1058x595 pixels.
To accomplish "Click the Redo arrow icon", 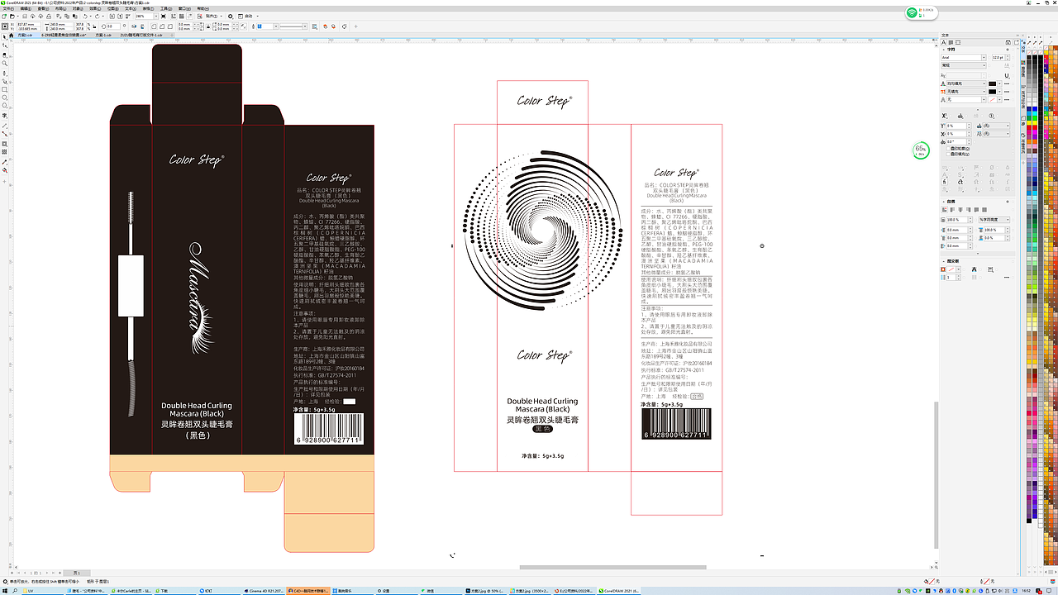I will point(97,17).
